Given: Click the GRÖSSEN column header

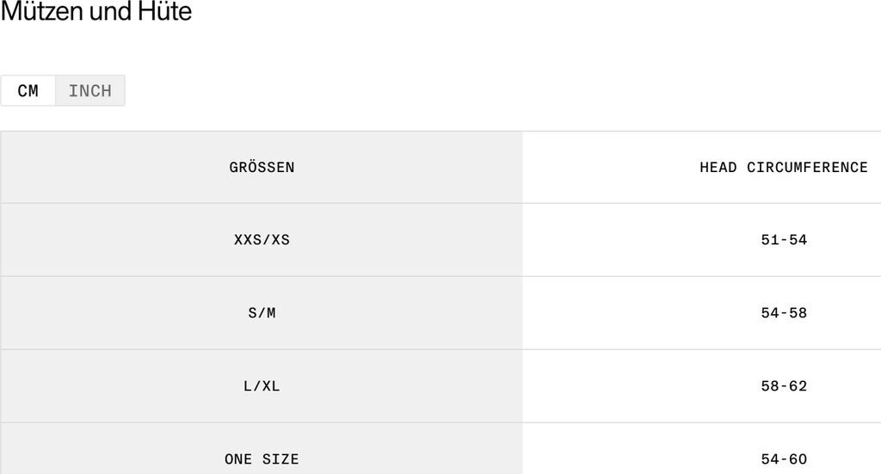Looking at the screenshot, I should [x=262, y=168].
